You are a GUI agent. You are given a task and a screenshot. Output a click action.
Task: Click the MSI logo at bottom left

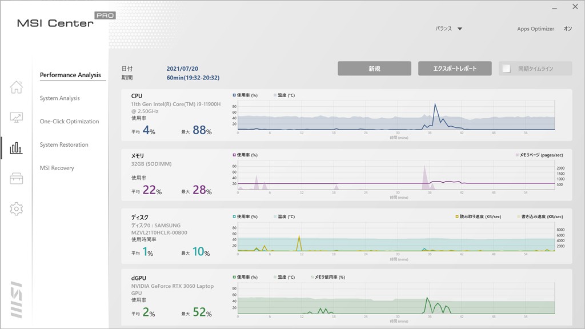[x=16, y=299]
